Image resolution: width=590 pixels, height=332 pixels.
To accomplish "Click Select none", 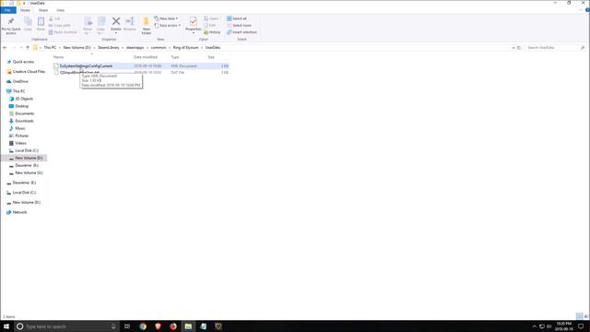I will (x=239, y=25).
